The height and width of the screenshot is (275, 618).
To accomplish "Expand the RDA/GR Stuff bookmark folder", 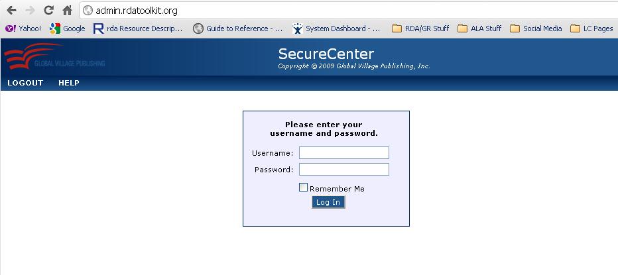I will (420, 28).
